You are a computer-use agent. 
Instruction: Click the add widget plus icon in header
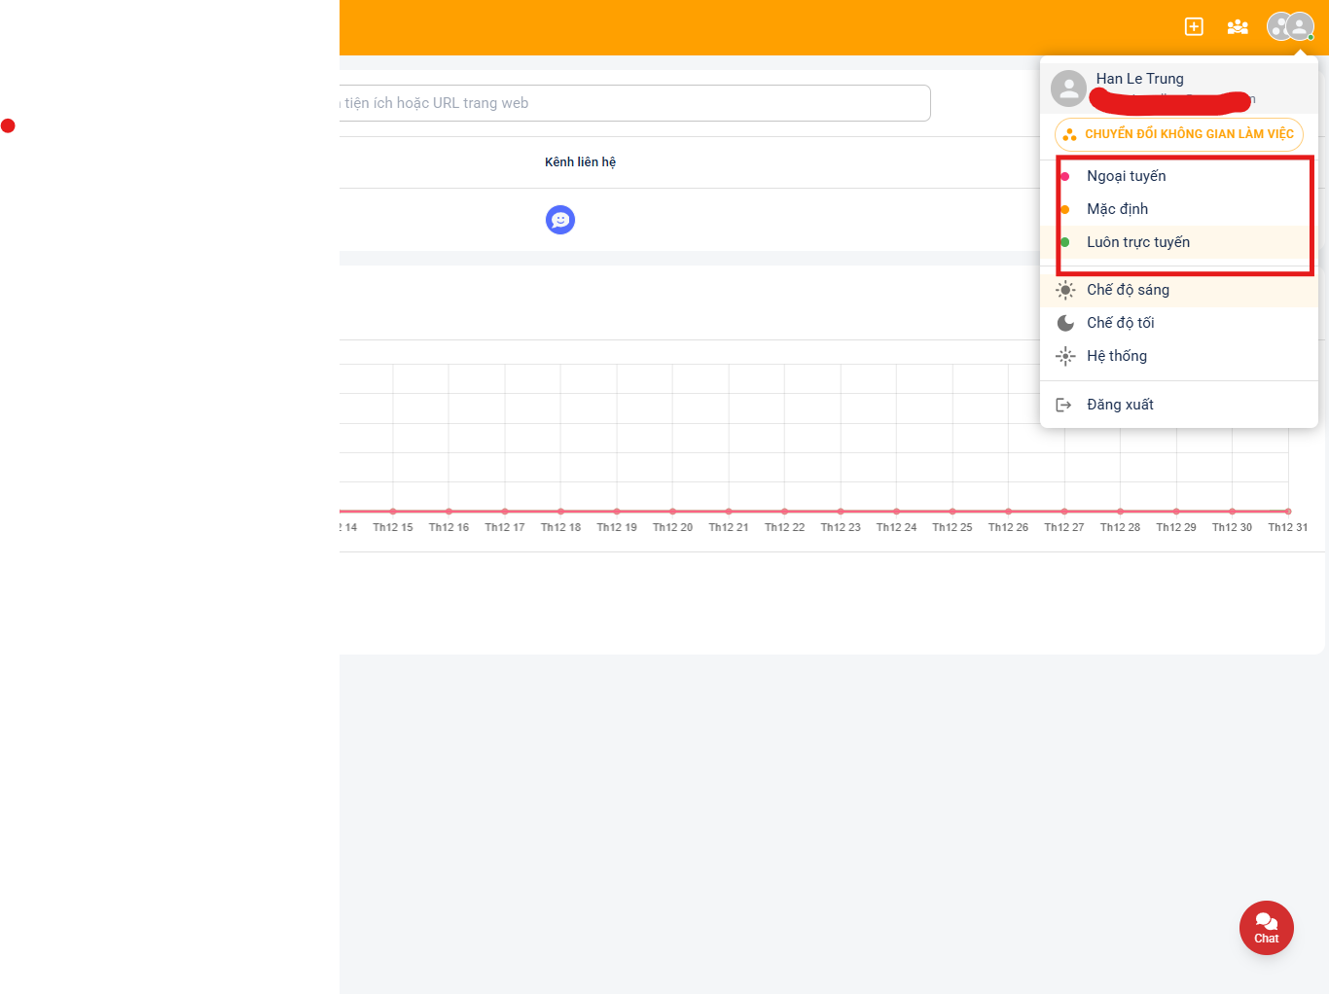click(x=1194, y=26)
